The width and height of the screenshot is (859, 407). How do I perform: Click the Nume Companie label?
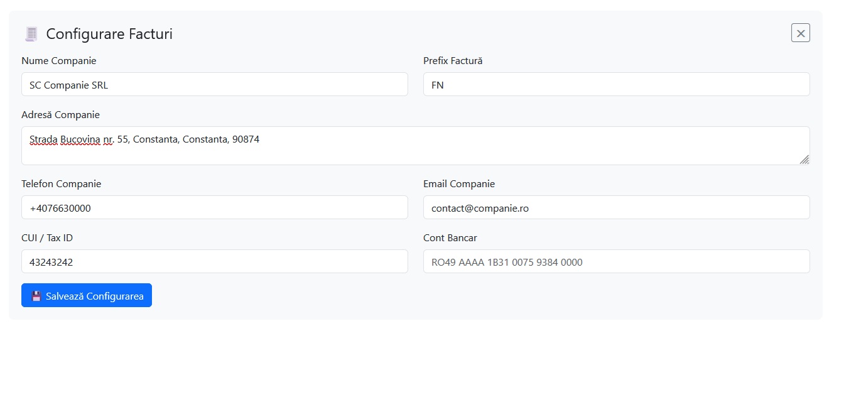(x=59, y=61)
